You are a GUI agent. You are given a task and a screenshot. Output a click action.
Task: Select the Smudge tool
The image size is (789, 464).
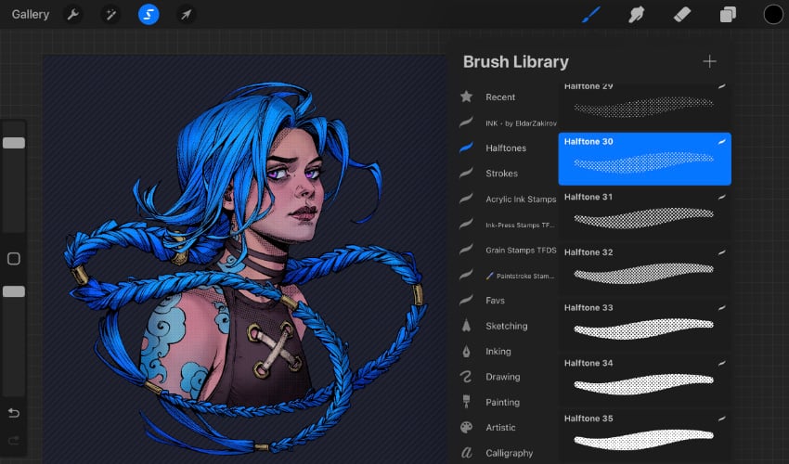636,15
